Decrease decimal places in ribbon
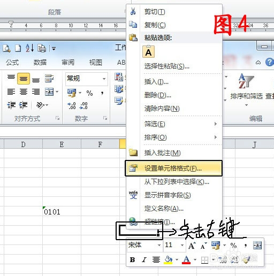Screen dimensions: 274x276 (x=83, y=105)
